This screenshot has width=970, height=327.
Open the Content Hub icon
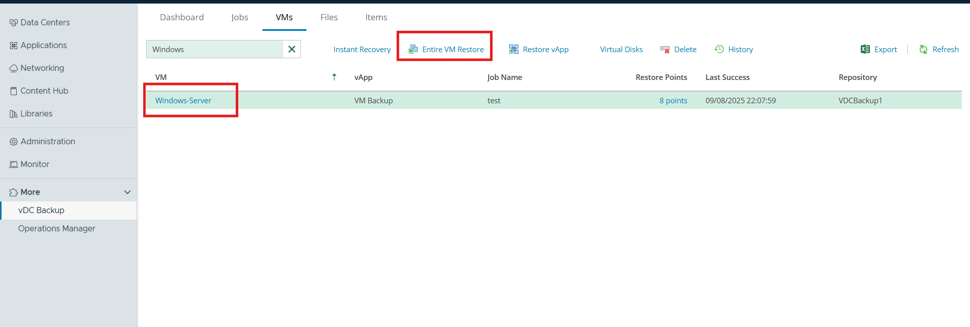tap(14, 91)
